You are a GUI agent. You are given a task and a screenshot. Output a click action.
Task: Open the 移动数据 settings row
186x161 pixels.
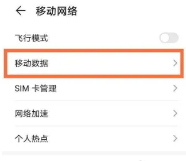click(x=94, y=63)
